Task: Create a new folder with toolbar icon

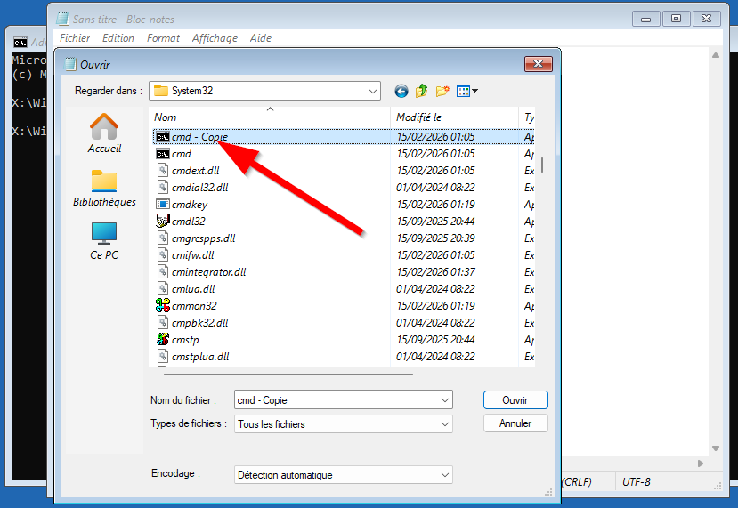Action: [x=442, y=91]
